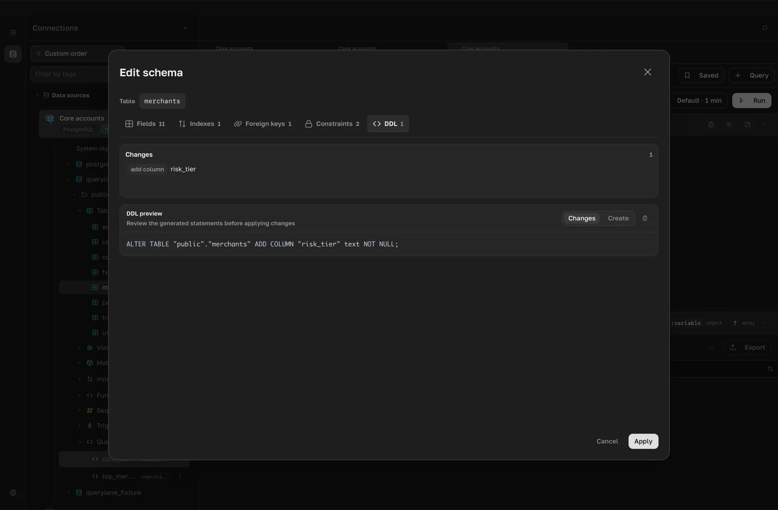
Task: Export the query results
Action: [x=748, y=347]
